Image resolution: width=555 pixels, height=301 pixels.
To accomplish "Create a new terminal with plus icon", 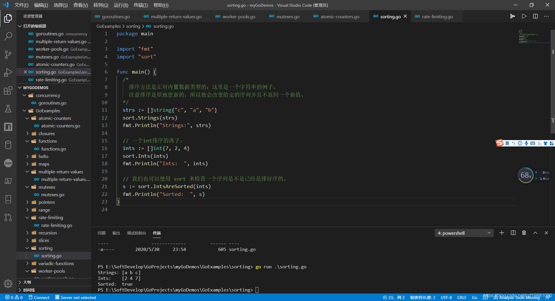I will tap(502, 233).
